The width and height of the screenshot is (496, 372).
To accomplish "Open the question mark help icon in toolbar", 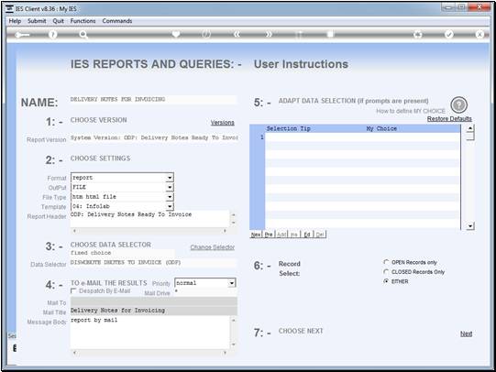I will (x=53, y=35).
